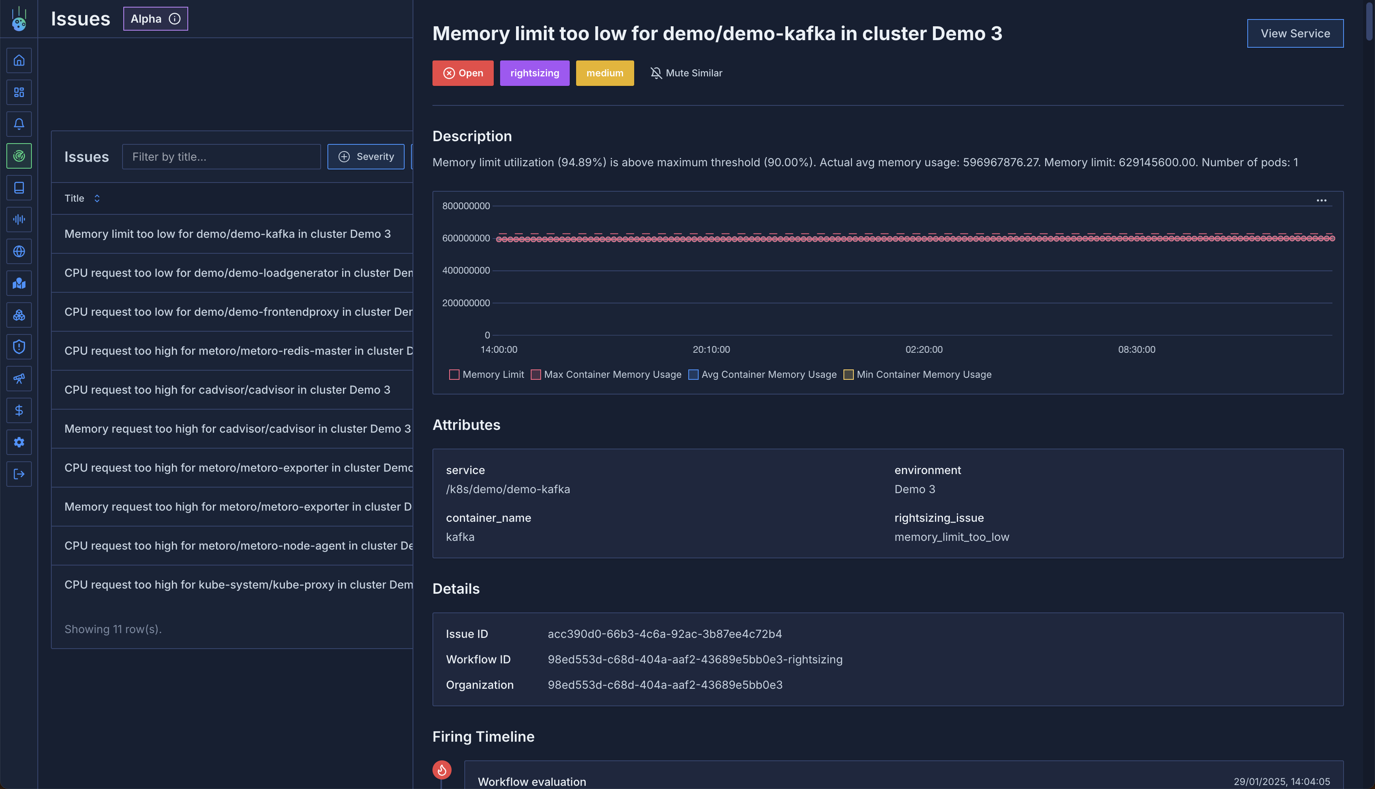Click the Alpha info icon
This screenshot has width=1375, height=789.
pos(175,19)
